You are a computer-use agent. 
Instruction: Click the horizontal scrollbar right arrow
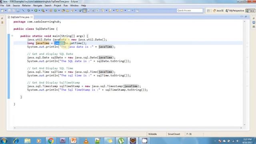[x=241, y=128]
